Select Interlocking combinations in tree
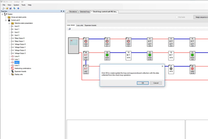 point(23,68)
